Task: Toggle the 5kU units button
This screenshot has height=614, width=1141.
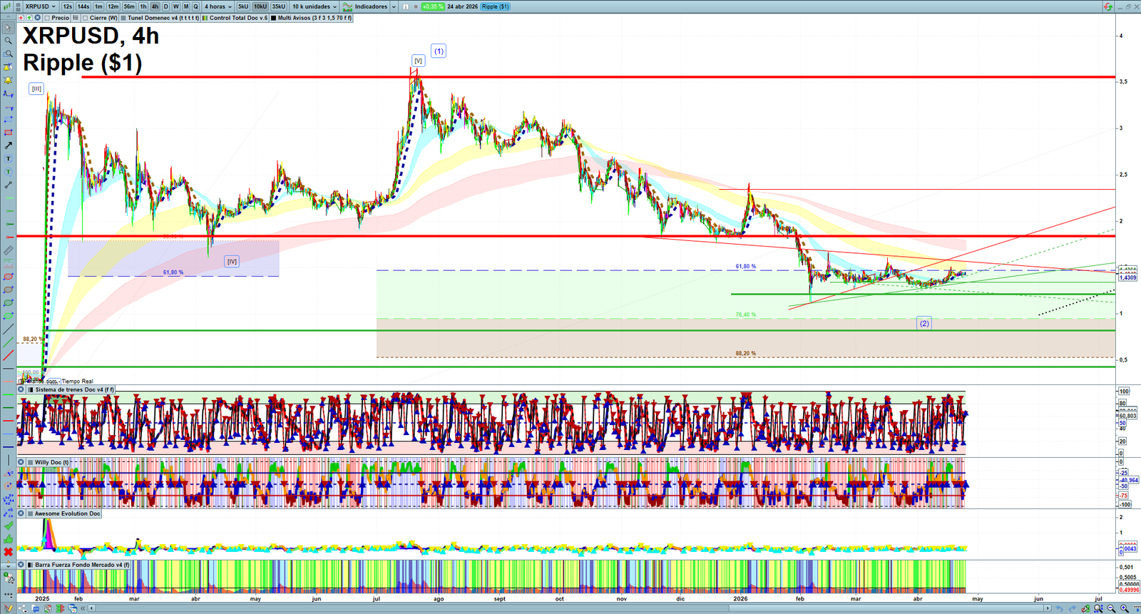Action: [x=243, y=6]
